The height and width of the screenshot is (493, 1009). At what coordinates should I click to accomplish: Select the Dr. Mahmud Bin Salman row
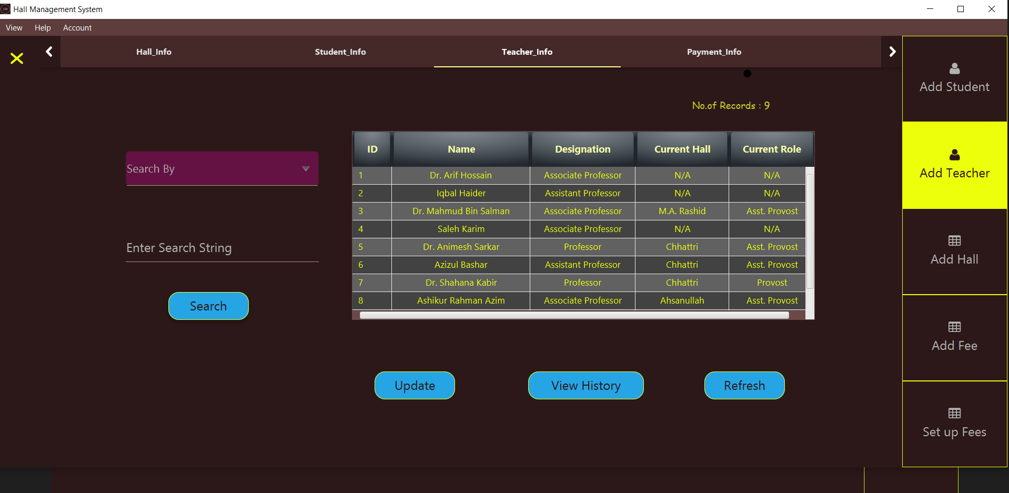tap(579, 211)
